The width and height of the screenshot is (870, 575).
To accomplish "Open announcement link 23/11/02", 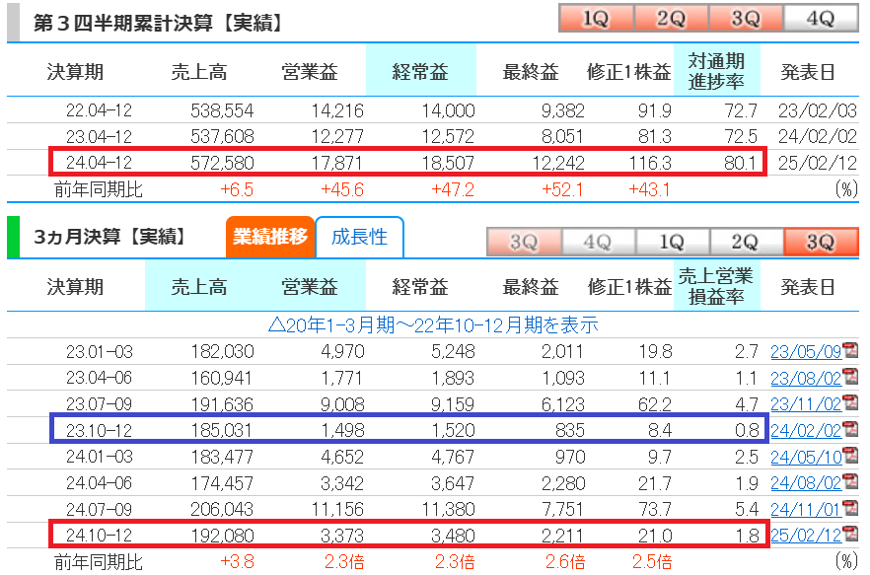I will 806,404.
